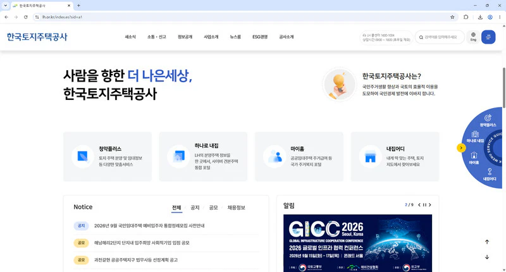Open browser extensions puzzle icon
The image size is (506, 272).
click(466, 17)
